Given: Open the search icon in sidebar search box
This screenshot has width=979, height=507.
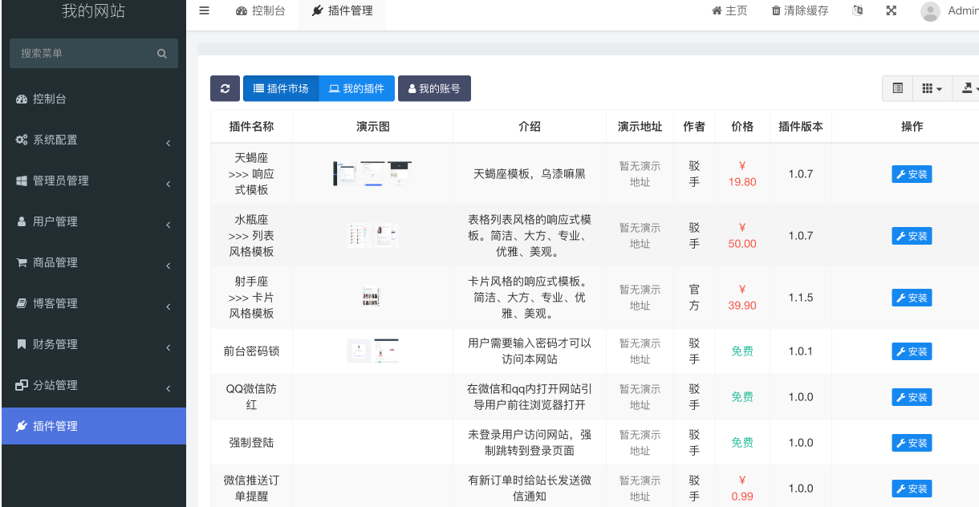Looking at the screenshot, I should (160, 53).
